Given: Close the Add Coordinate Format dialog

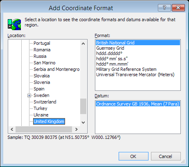Looking at the screenshot, I should point(178,8).
